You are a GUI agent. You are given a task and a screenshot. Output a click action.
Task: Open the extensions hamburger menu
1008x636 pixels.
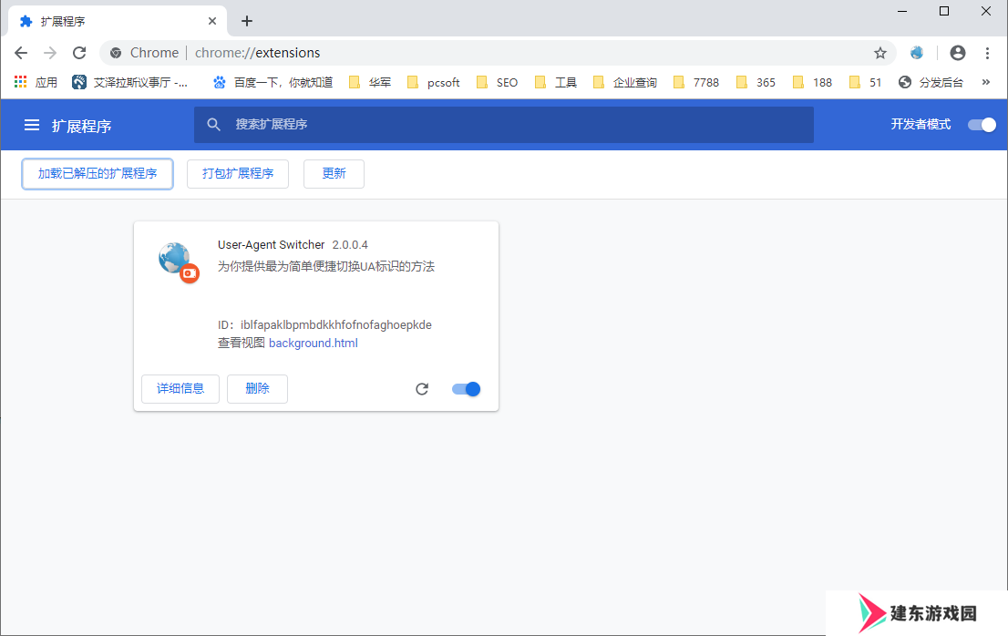coord(32,125)
